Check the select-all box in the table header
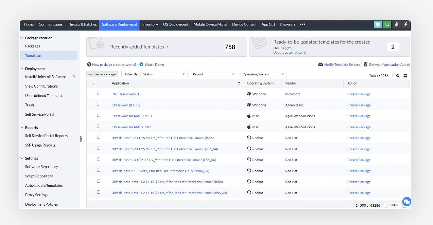 coord(94,83)
